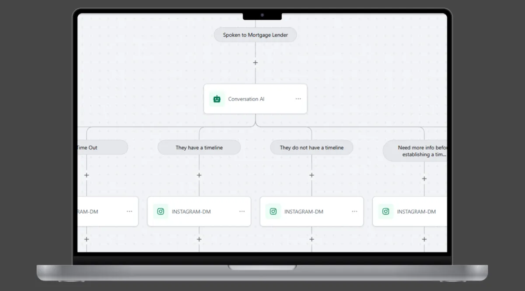Open INSTAGRAM-DM node under They have a timeline

coord(199,211)
